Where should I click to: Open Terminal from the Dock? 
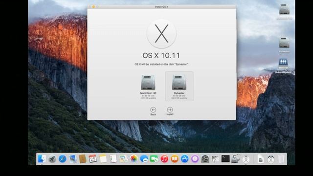(x=225, y=159)
